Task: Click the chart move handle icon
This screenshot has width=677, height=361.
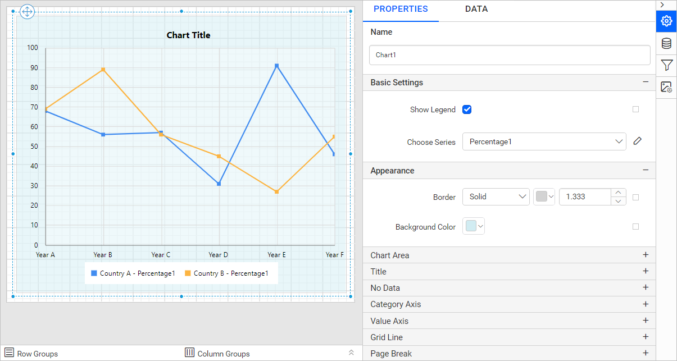Action: click(27, 12)
